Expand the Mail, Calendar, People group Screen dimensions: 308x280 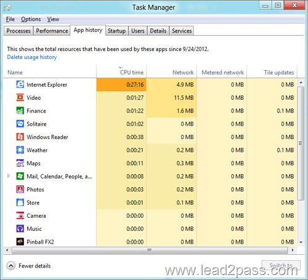9,176
